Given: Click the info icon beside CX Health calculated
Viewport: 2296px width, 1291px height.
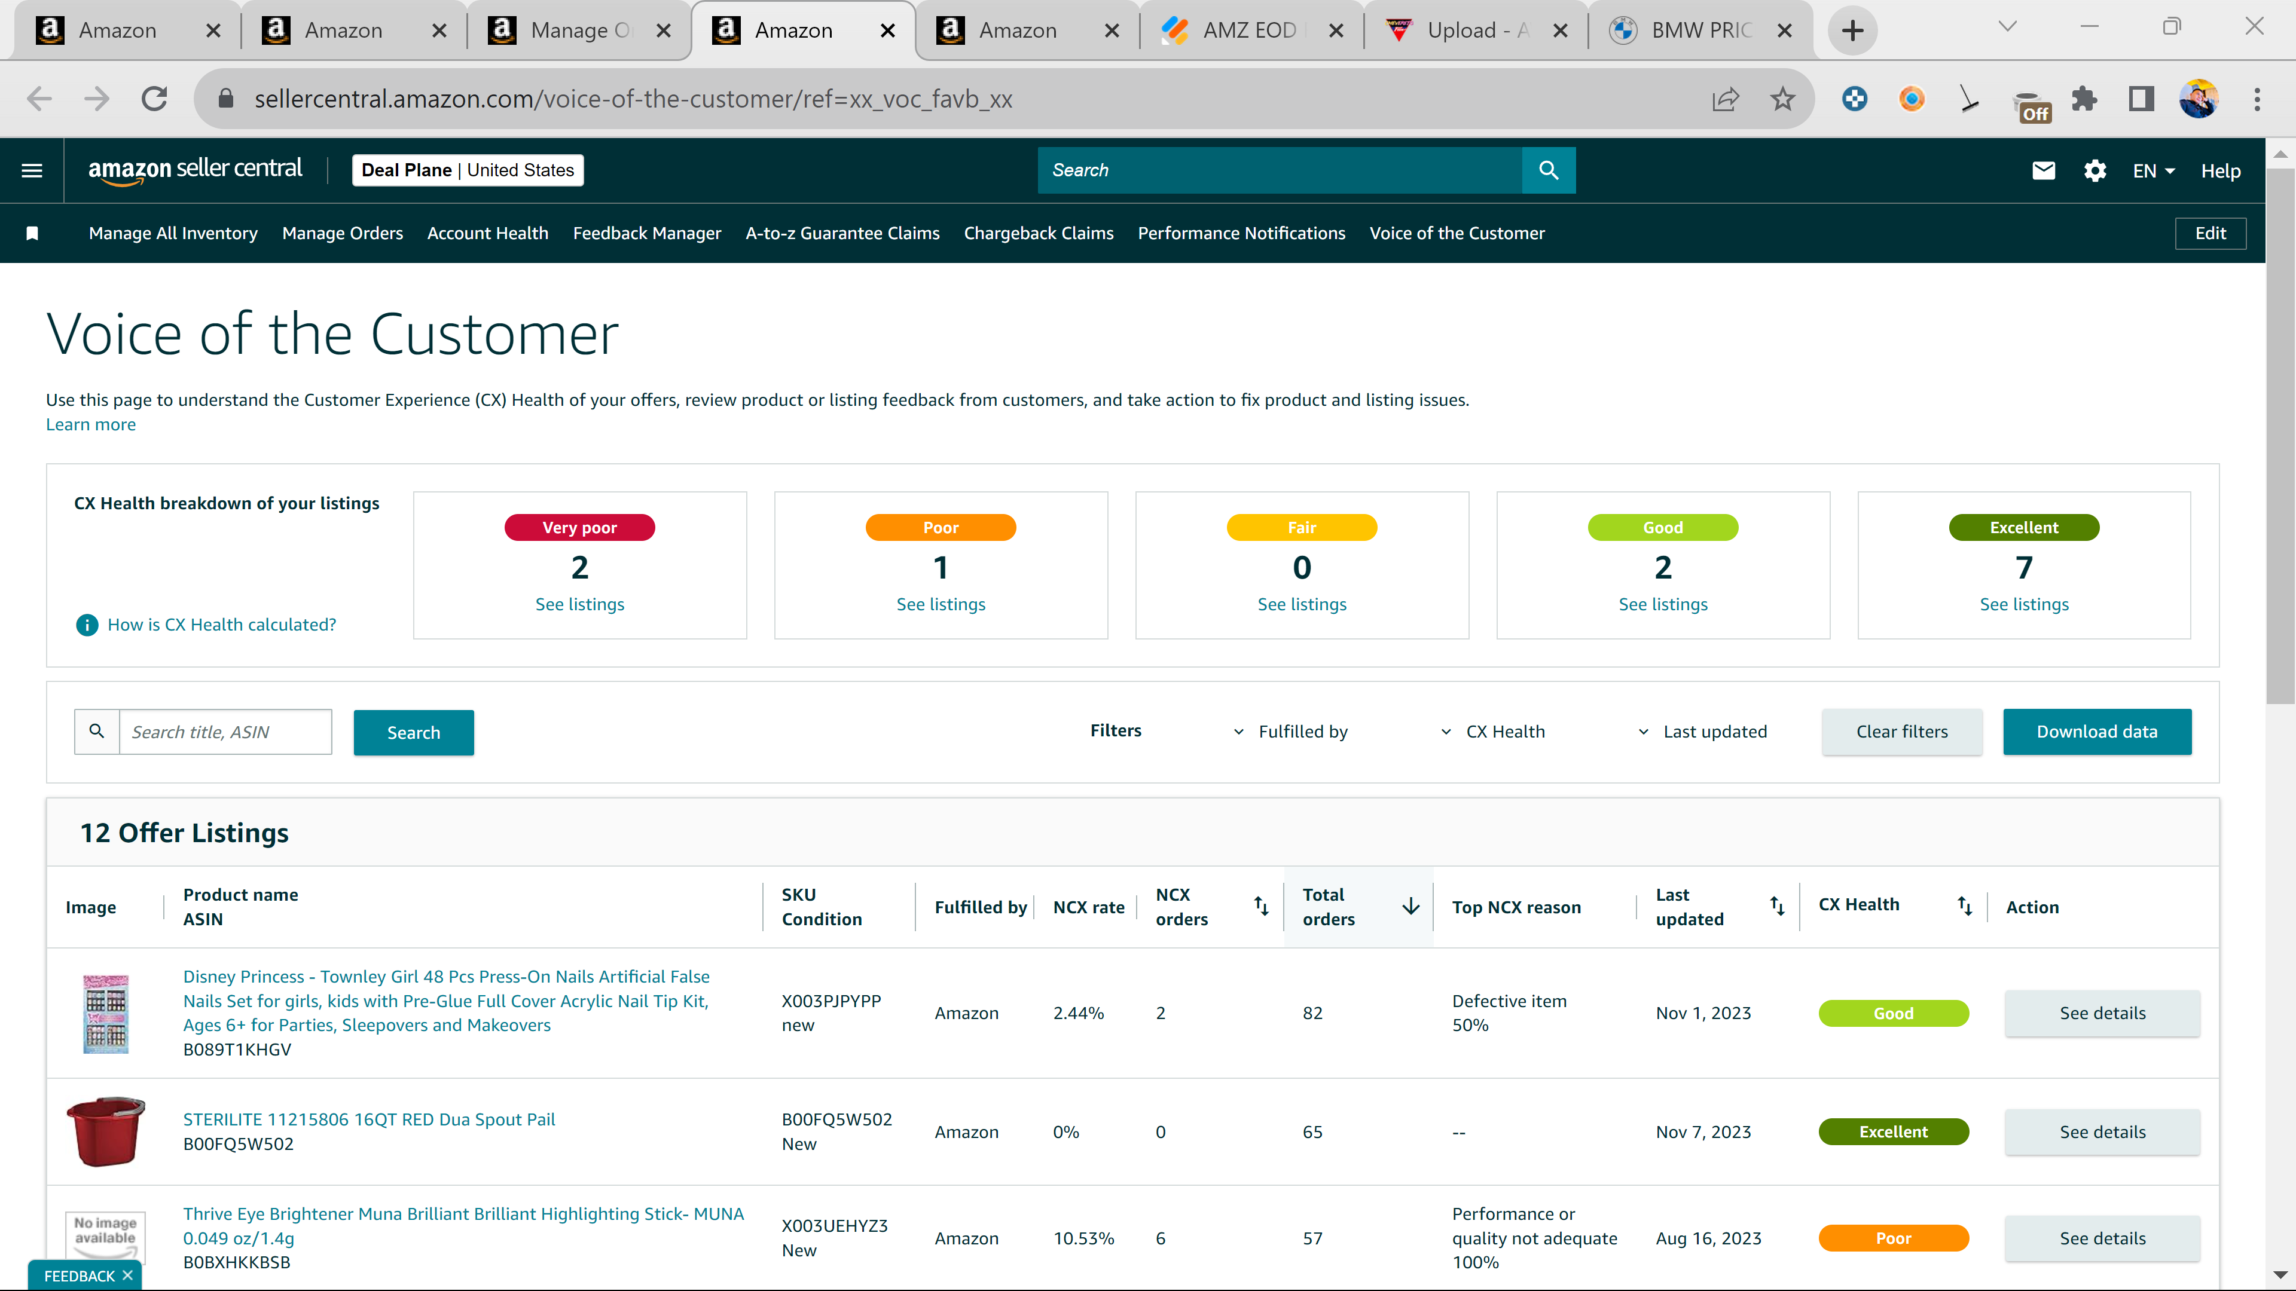Looking at the screenshot, I should [x=87, y=625].
